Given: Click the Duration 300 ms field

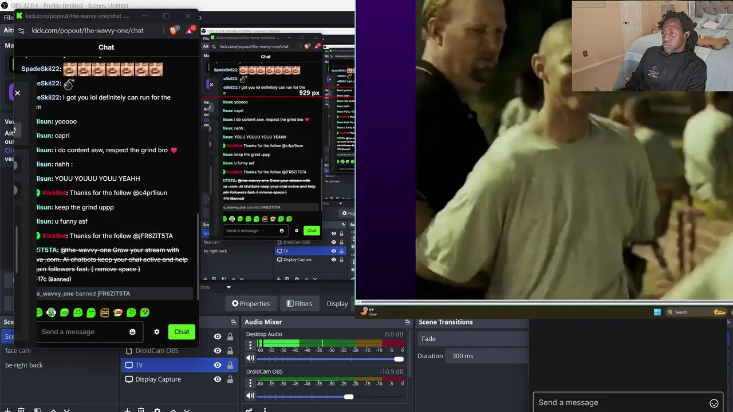Looking at the screenshot, I should click(x=488, y=356).
